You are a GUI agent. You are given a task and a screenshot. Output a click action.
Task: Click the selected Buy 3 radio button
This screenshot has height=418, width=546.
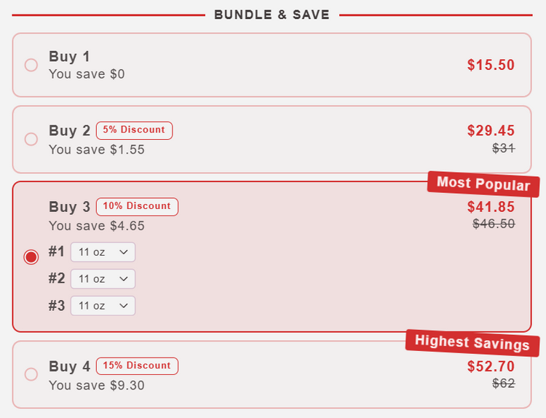[x=31, y=257]
